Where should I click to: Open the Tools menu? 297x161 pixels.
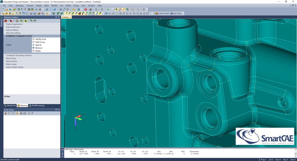pyautogui.click(x=11, y=6)
